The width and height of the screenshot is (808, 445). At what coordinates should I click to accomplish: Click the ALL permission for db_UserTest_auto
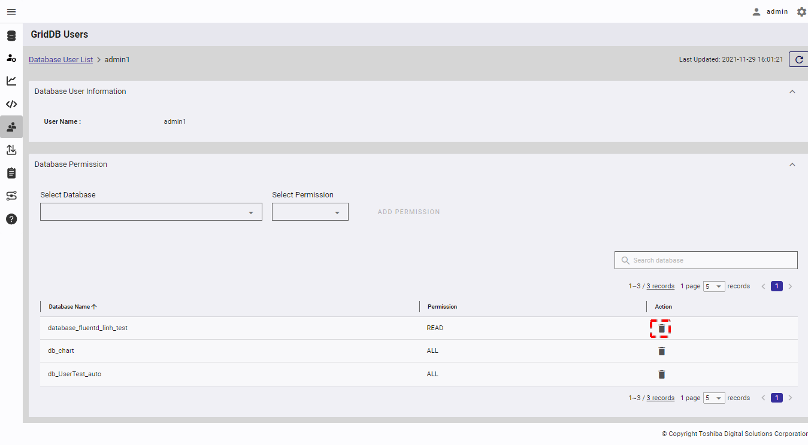pyautogui.click(x=432, y=374)
